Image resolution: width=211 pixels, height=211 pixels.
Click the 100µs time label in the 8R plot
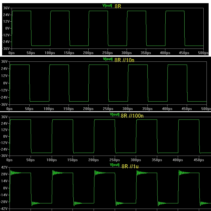tap(50, 53)
